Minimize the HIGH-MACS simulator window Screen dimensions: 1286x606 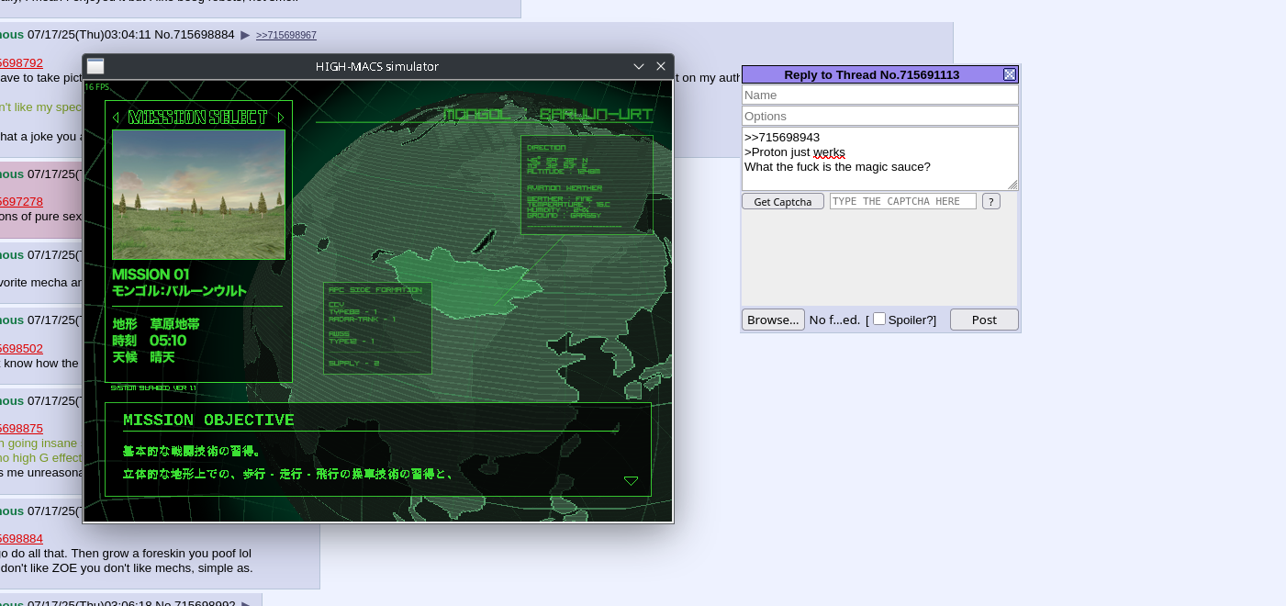[639, 66]
